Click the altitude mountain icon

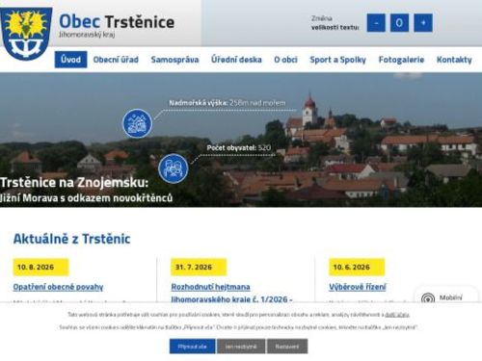coord(137,123)
